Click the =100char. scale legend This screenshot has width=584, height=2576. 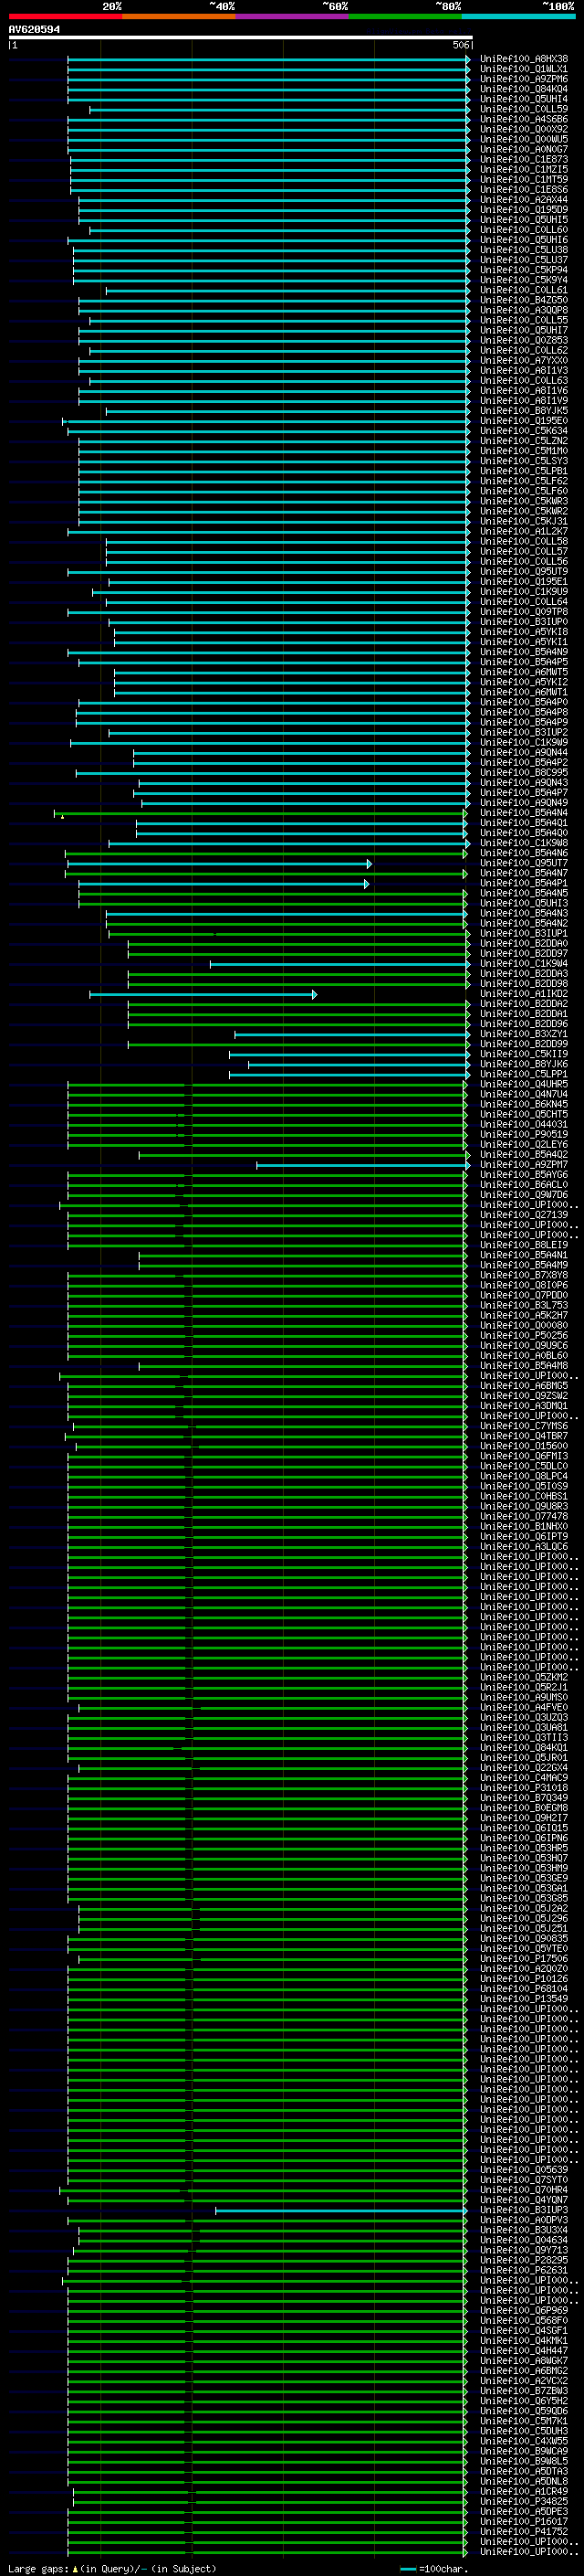pos(434,2569)
